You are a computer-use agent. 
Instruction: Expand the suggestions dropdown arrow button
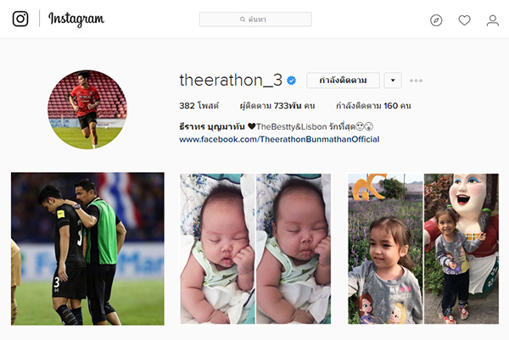[393, 81]
